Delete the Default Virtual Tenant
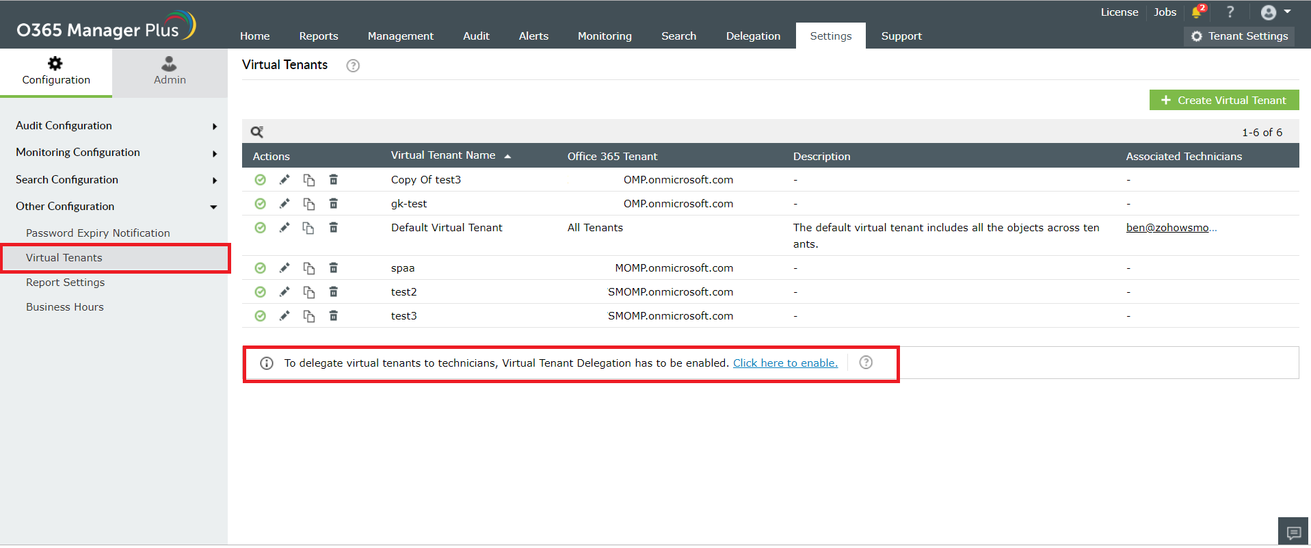This screenshot has width=1311, height=548. (x=334, y=228)
